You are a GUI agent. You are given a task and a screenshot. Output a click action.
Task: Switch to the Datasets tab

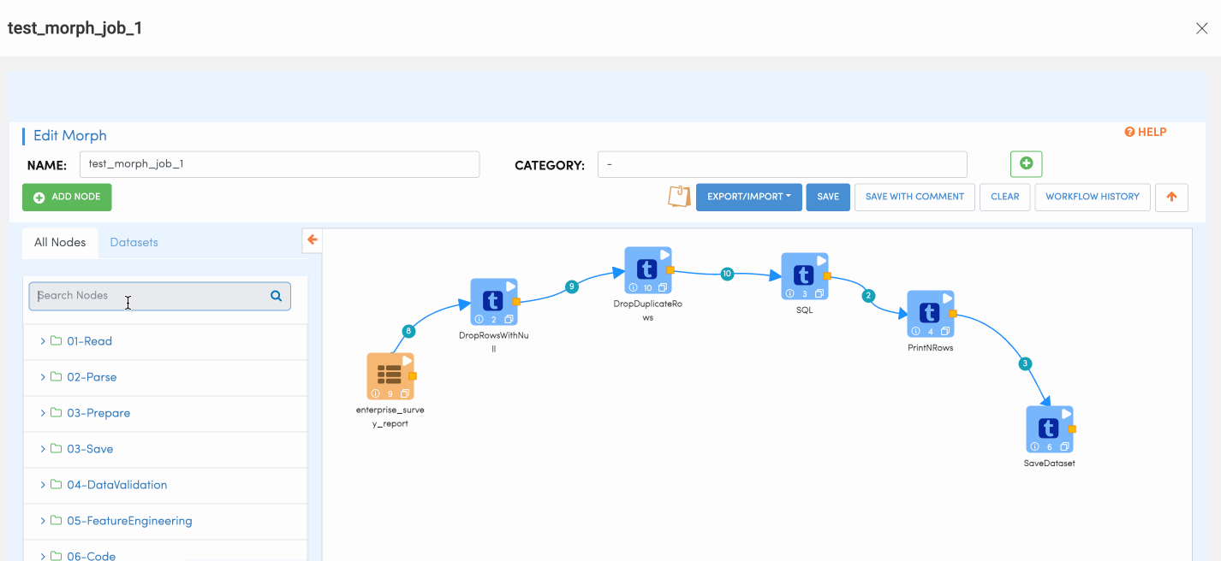pos(134,243)
